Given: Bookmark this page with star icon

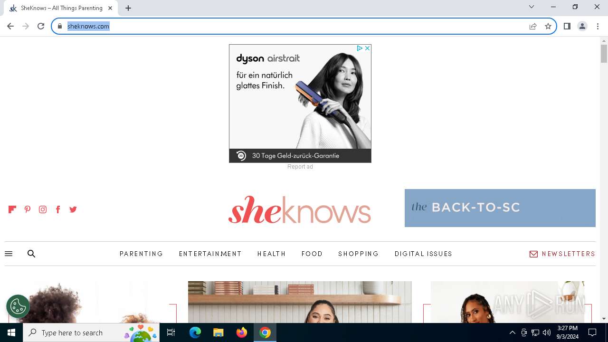Looking at the screenshot, I should tap(548, 26).
